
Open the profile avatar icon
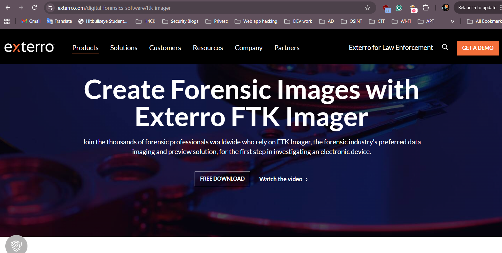pyautogui.click(x=446, y=8)
